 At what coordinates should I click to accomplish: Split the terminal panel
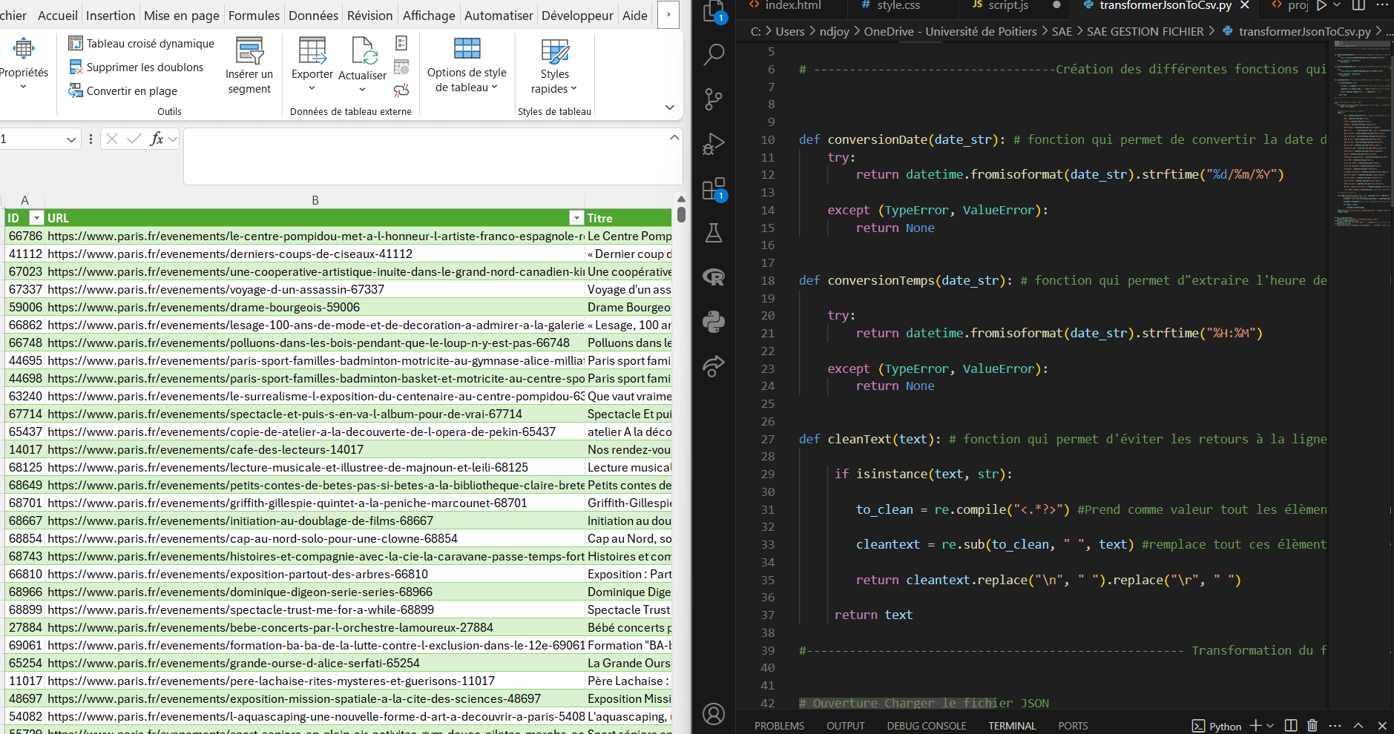[x=1291, y=726]
